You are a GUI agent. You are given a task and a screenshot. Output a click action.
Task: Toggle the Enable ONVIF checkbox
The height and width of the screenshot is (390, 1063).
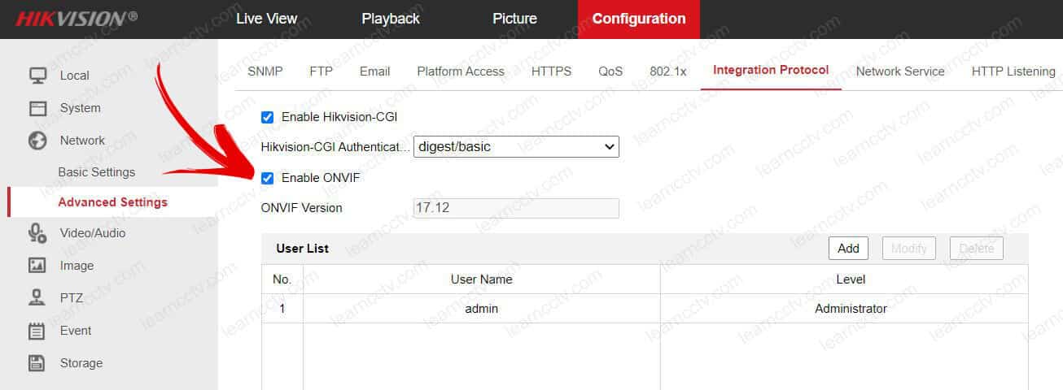click(267, 178)
